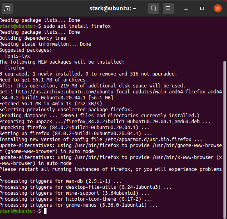This screenshot has height=219, width=227.
Task: Click 'Processing triggers for hicolor-icon-theme' line
Action: tap(76, 199)
